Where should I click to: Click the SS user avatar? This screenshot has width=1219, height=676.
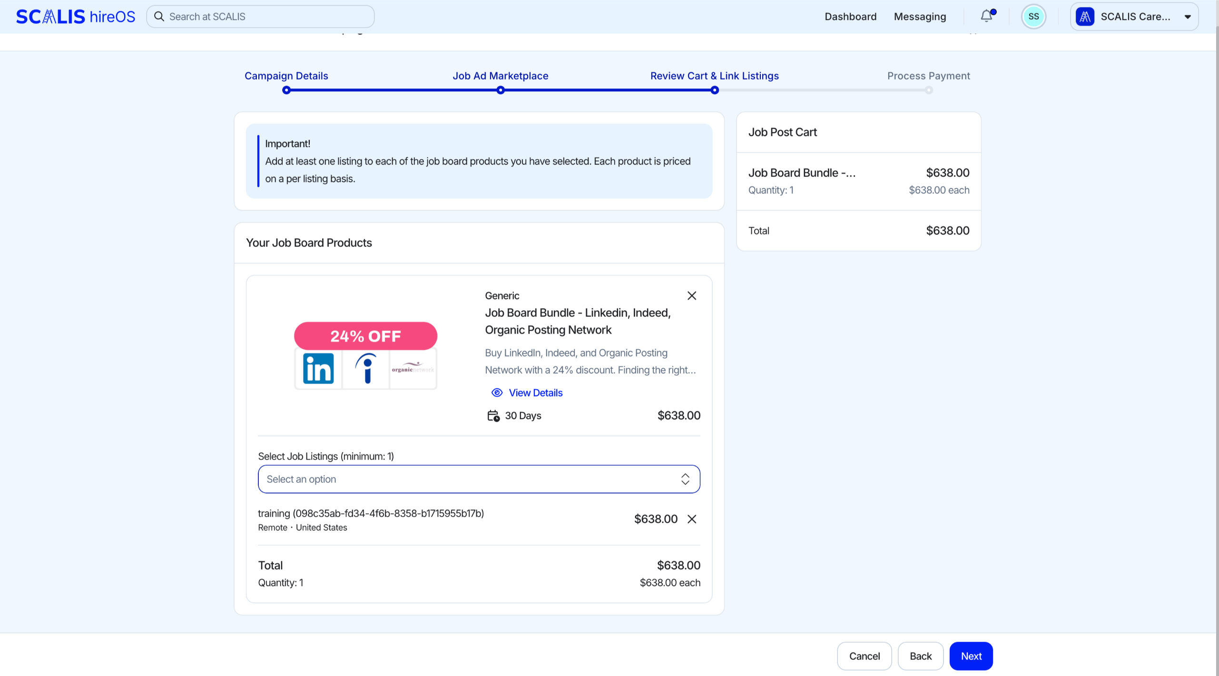click(x=1033, y=17)
